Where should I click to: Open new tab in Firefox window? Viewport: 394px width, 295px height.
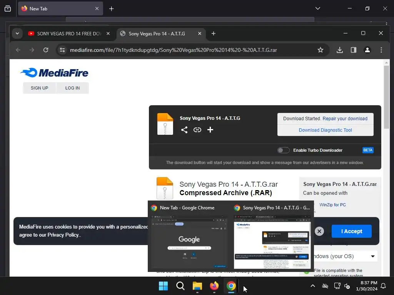pyautogui.click(x=111, y=9)
